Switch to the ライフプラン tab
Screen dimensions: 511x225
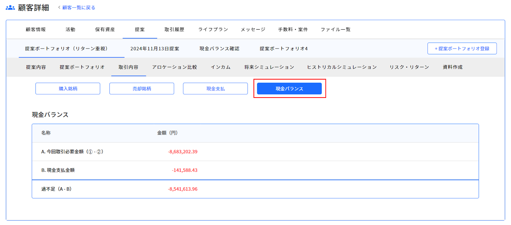tap(213, 29)
